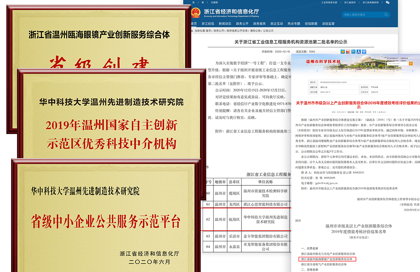Click the table cell 温州市质量技术检测科学研究院

point(266,193)
